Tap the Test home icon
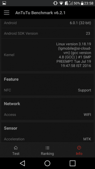Image resolution: width=95 pixels, height=169 pixels. tap(16, 148)
